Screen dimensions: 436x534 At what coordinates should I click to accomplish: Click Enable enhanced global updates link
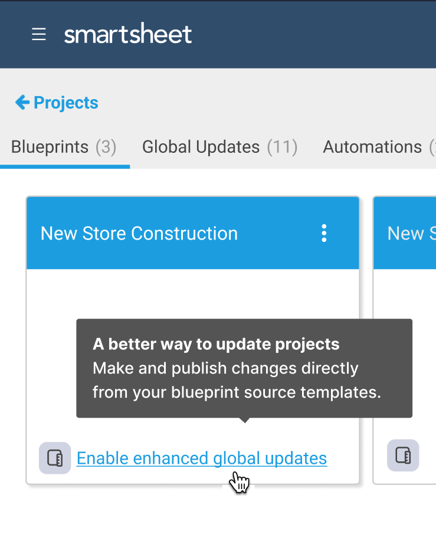[x=202, y=458]
